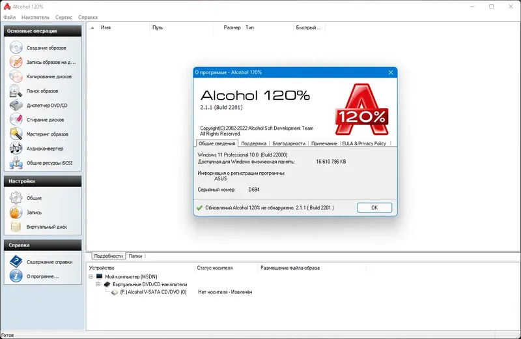
Task: Click the Настройки panel header
Action: click(x=42, y=181)
